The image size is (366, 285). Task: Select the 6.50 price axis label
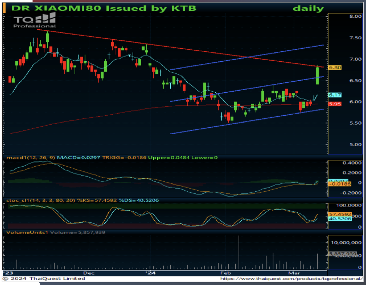pos(355,81)
